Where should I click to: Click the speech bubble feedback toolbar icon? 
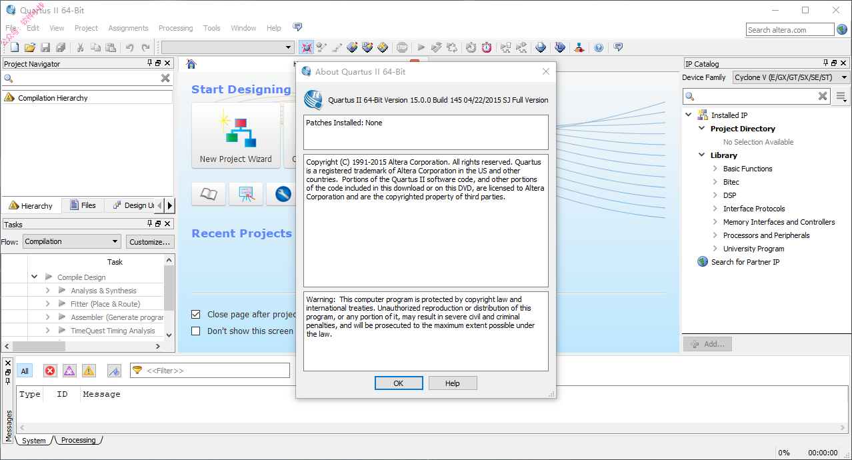(x=618, y=47)
